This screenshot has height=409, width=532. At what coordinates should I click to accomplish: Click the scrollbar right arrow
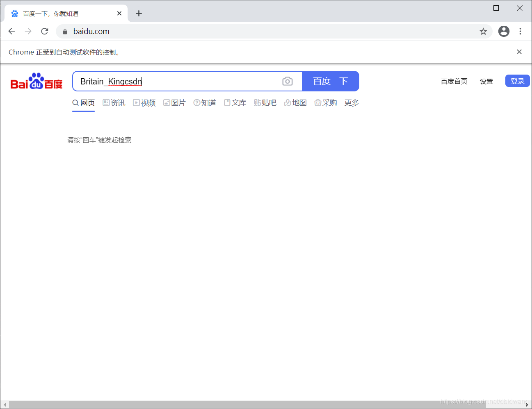527,405
